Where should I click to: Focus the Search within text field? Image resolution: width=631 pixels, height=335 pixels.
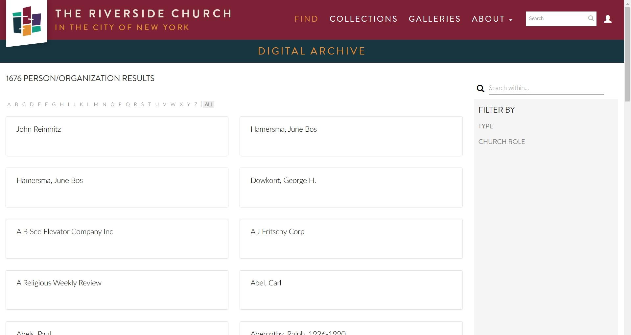pyautogui.click(x=546, y=88)
